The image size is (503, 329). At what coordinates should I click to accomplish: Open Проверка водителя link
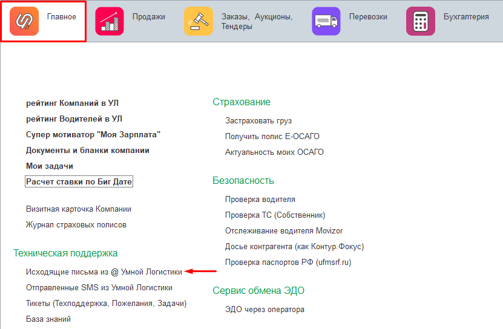pyautogui.click(x=260, y=200)
